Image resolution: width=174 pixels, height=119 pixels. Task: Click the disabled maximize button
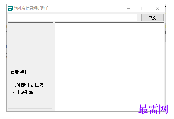tap(143, 8)
